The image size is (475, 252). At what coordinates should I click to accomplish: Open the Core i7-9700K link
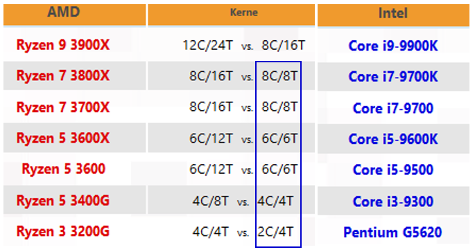click(x=393, y=77)
